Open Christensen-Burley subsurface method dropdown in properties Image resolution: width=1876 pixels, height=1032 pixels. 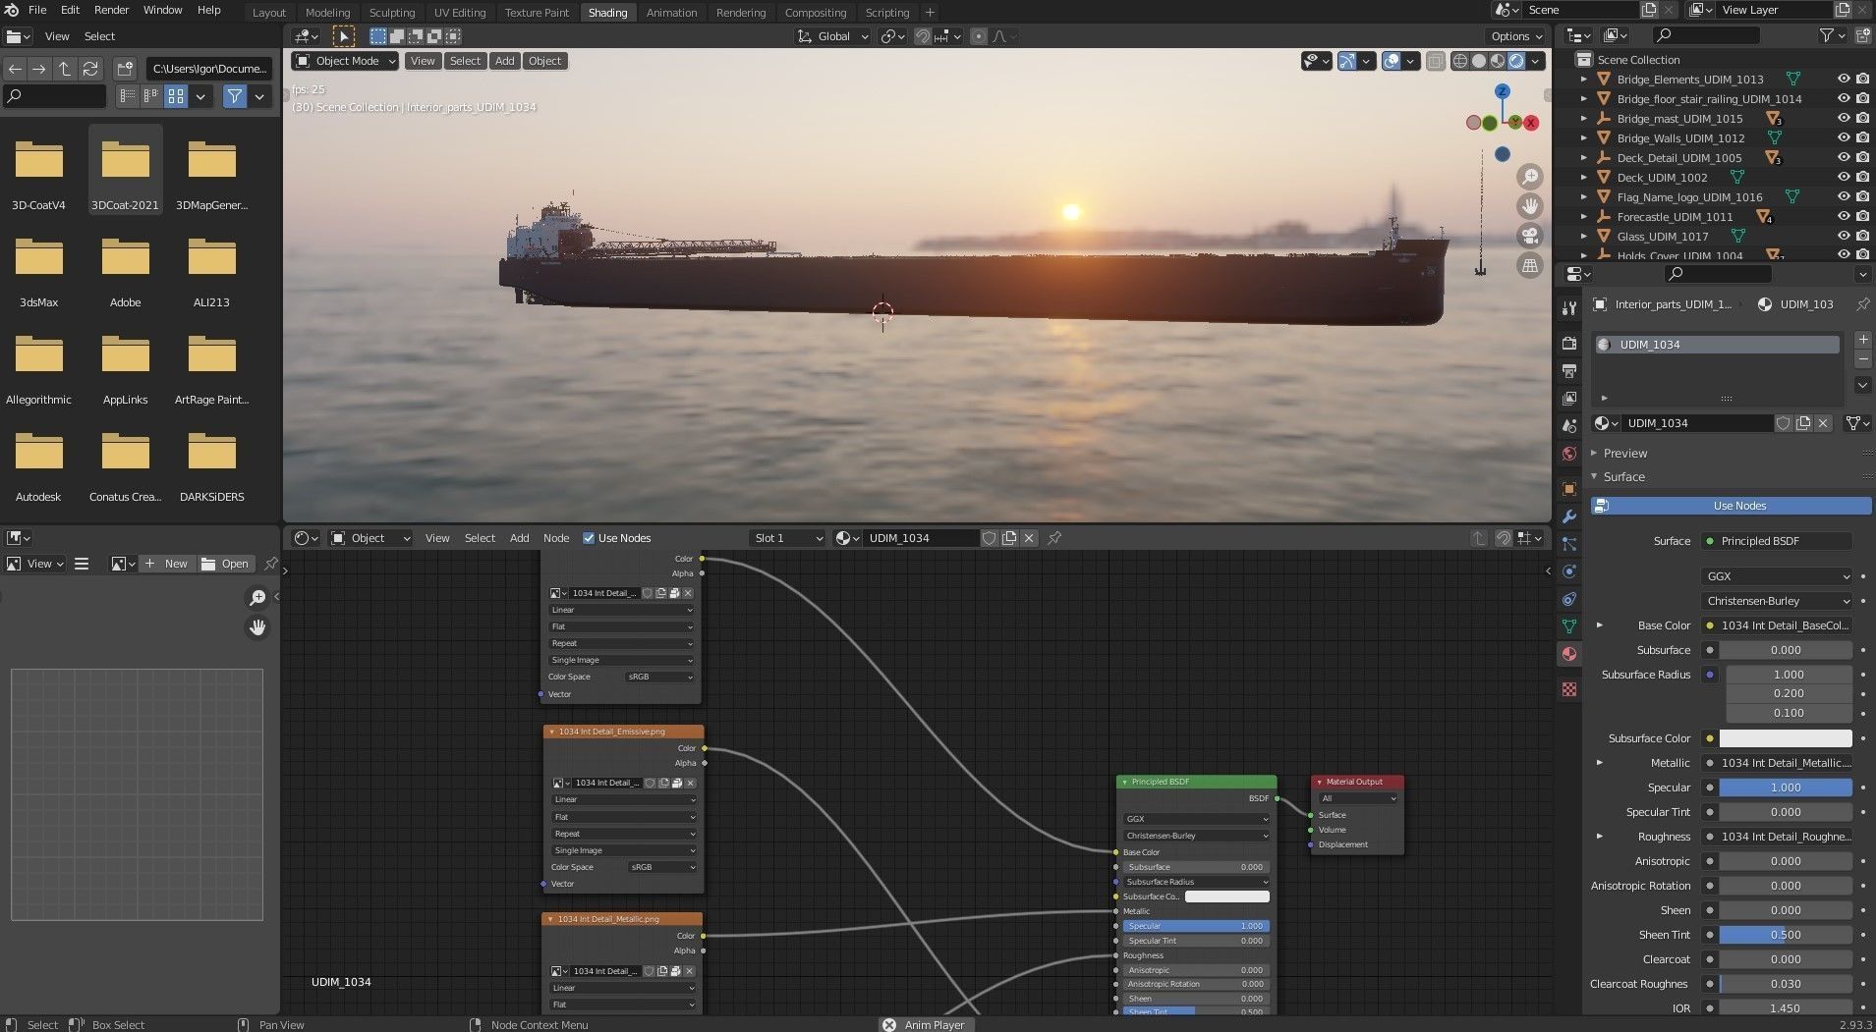tap(1777, 601)
